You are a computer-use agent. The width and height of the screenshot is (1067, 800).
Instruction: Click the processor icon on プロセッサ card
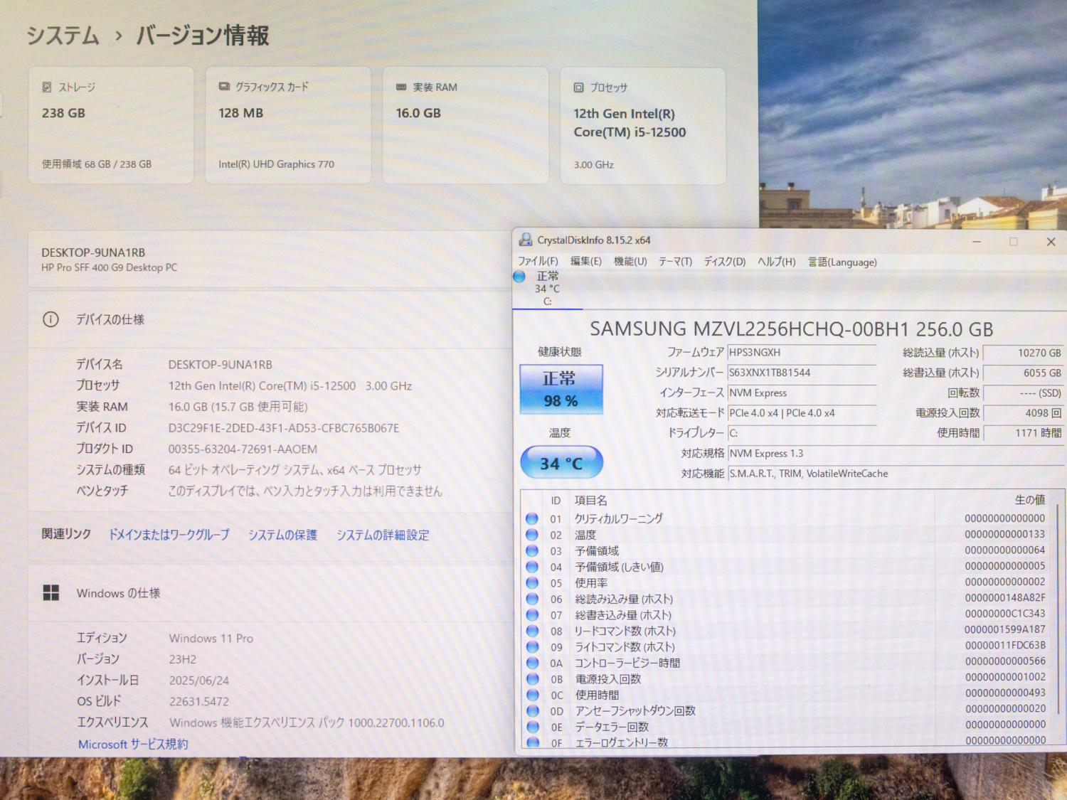(x=578, y=87)
